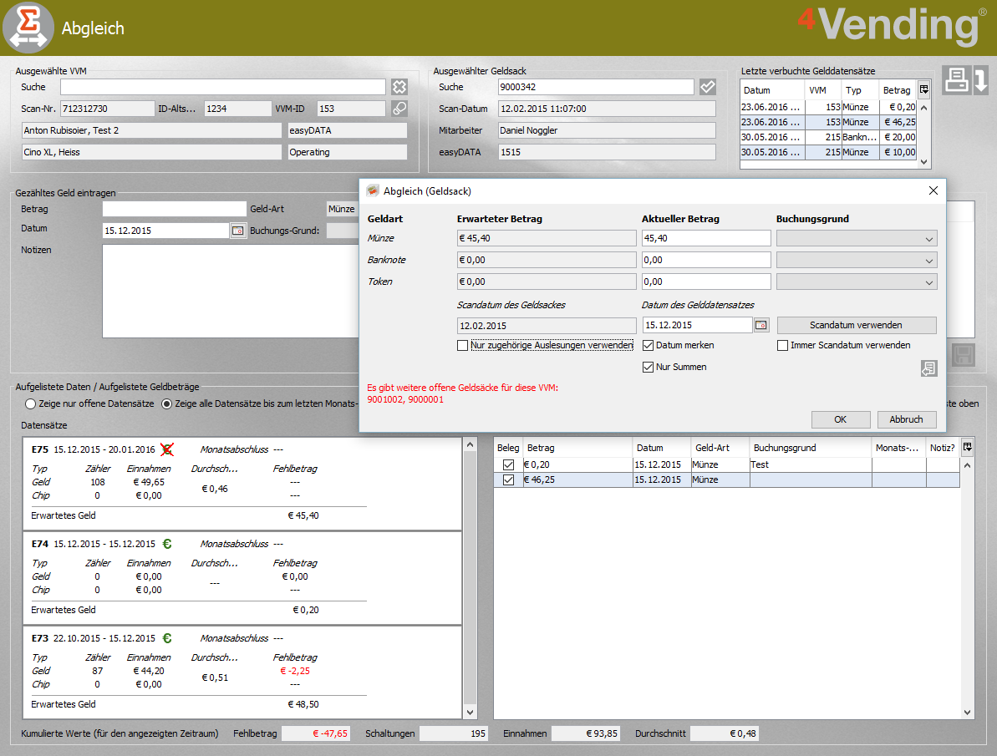The height and width of the screenshot is (756, 997).
Task: Click the Geld-Art column header
Action: tap(720, 448)
